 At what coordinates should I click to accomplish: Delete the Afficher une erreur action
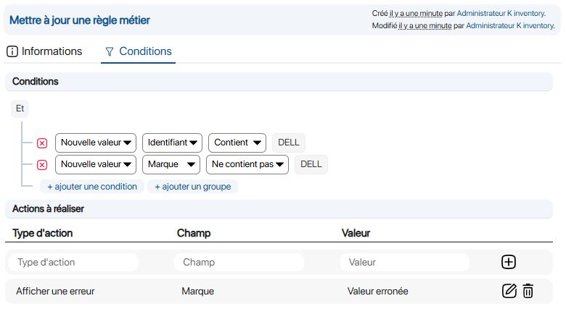pyautogui.click(x=528, y=291)
